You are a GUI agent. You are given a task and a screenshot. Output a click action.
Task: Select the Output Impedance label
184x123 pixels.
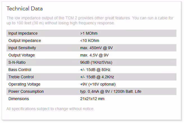pyautogui.click(x=25, y=41)
